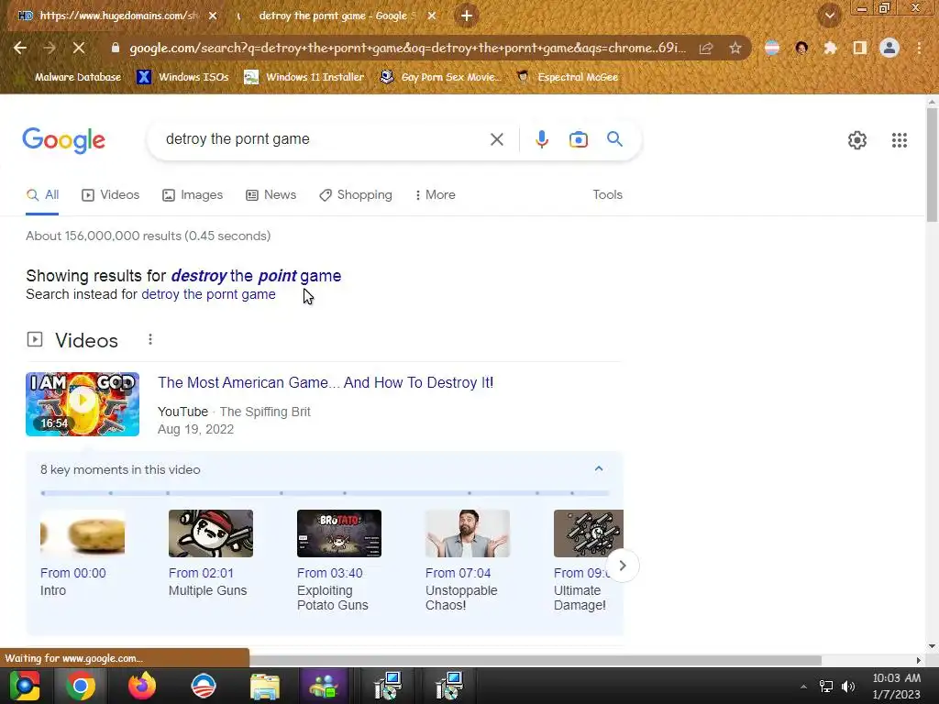Switch to the Images results tab
Image resolution: width=939 pixels, height=704 pixels.
click(193, 194)
